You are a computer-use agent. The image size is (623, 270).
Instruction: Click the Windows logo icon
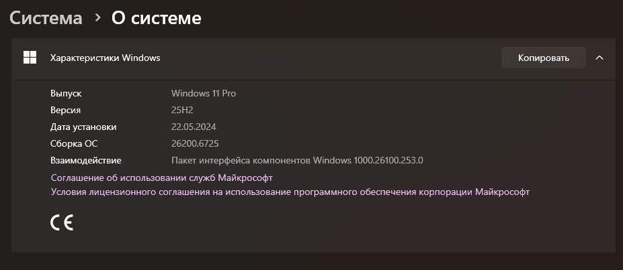30,58
